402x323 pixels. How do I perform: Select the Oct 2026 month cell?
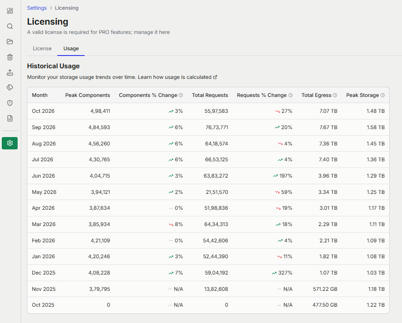click(43, 111)
